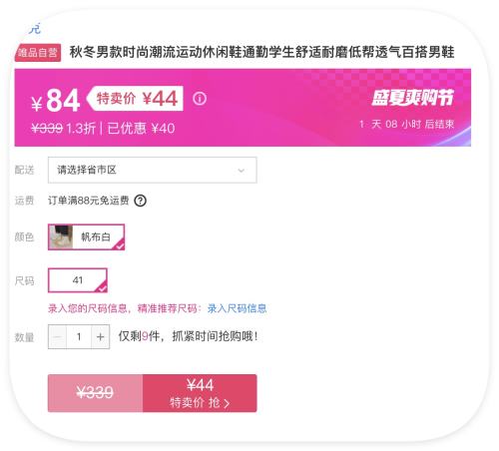Click the 特卖价 ¥44 price tag

[135, 99]
